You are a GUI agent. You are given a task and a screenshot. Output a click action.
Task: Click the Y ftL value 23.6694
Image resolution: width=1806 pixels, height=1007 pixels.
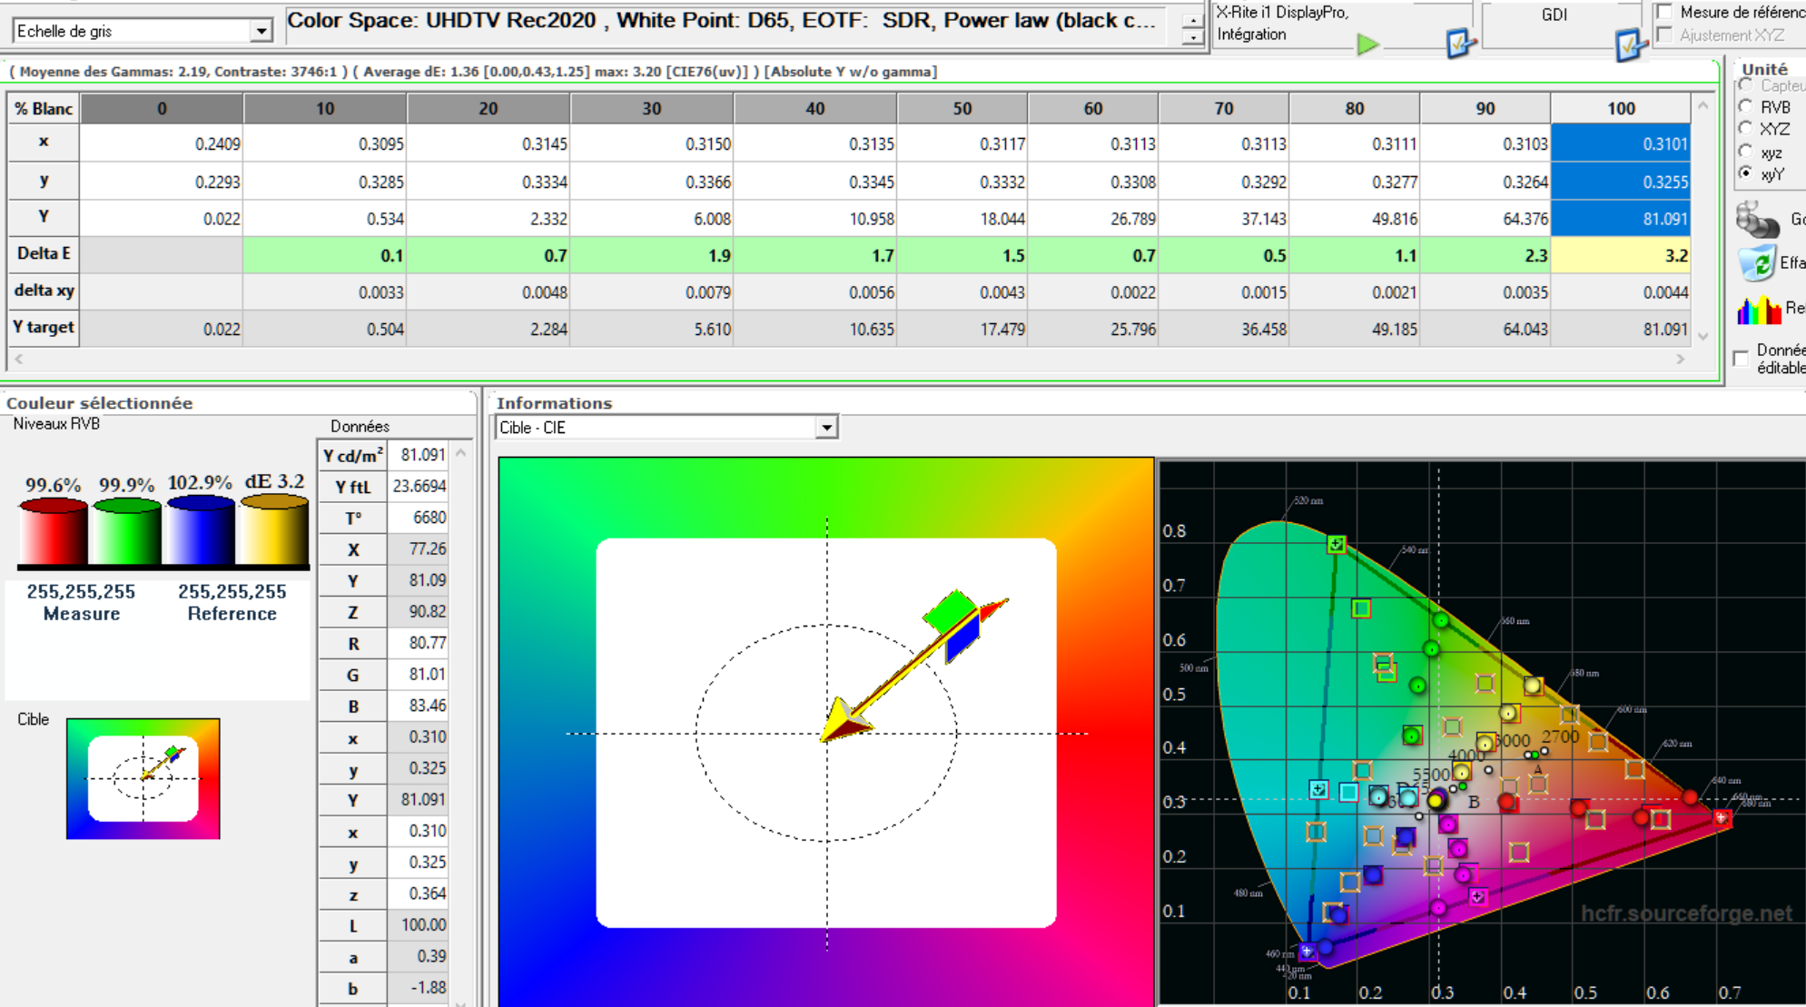coord(419,487)
